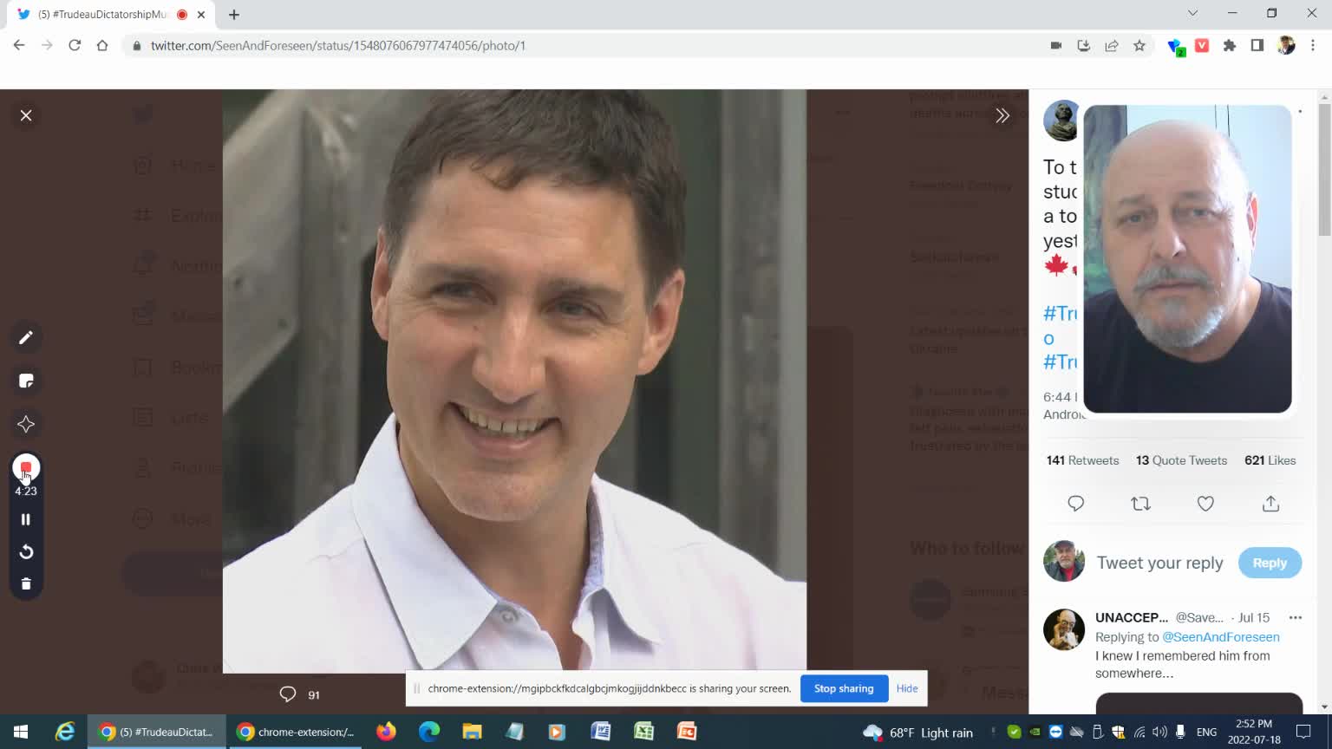Open File Explorer from the taskbar
1332x749 pixels.
pyautogui.click(x=472, y=732)
